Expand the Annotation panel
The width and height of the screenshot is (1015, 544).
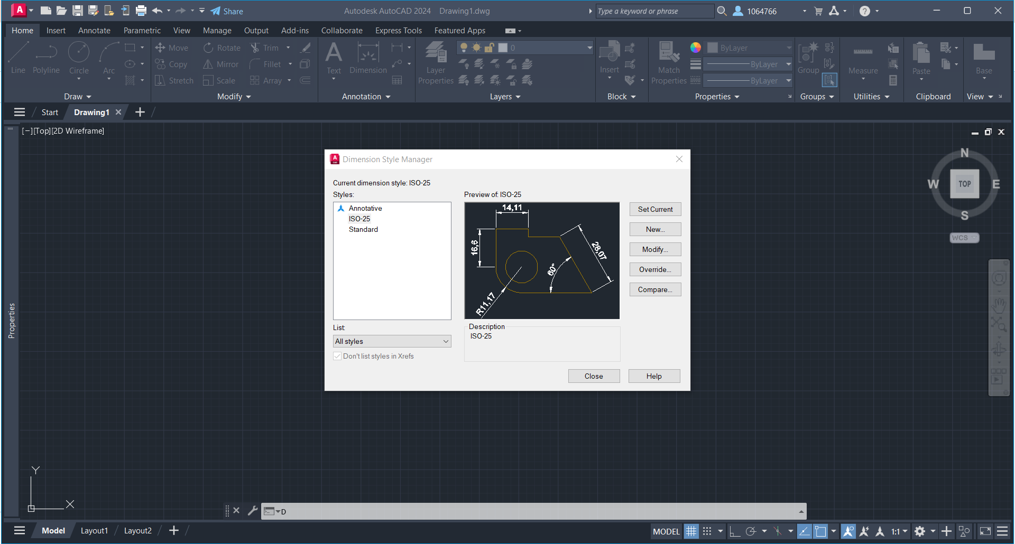point(366,97)
